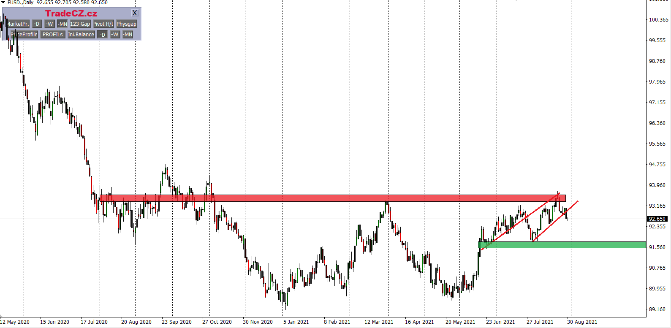The height and width of the screenshot is (328, 671).
Task: Open the FUSD chart dropdown triangle
Action: click(3, 3)
